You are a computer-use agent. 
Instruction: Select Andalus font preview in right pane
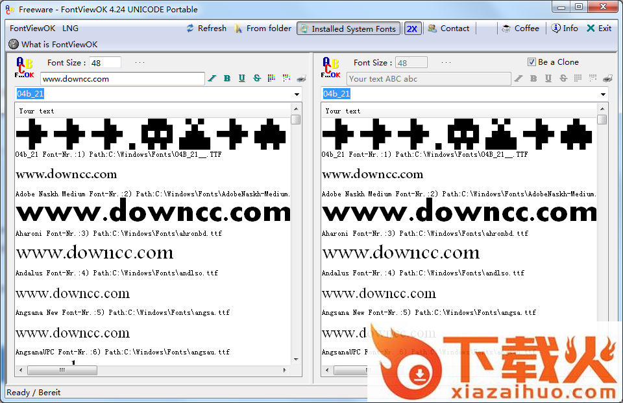click(401, 253)
